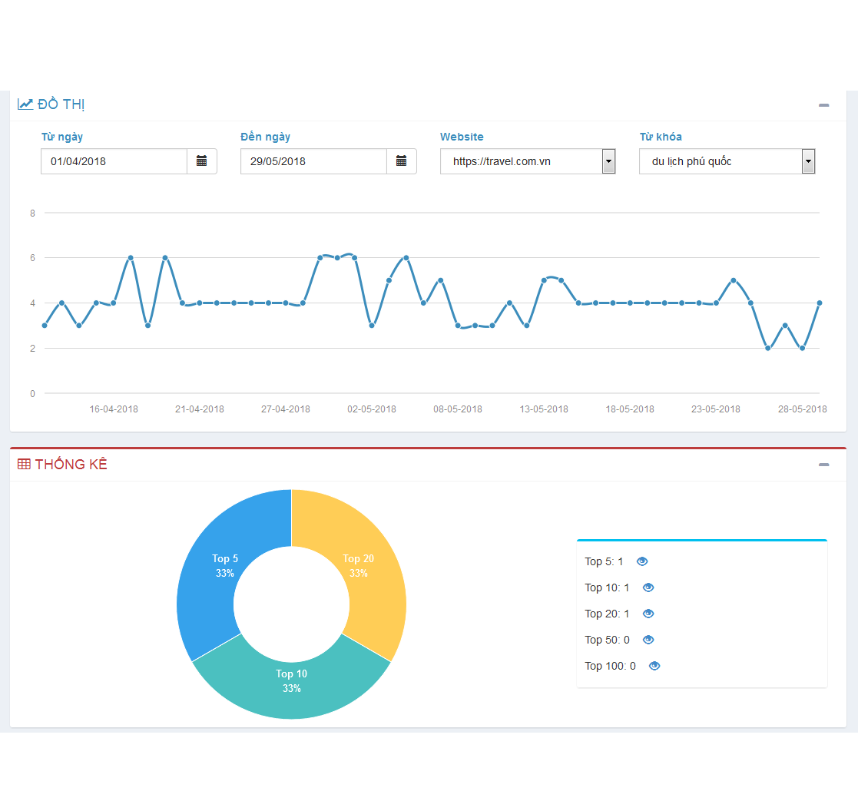Click the Từ ngày date input field
The height and width of the screenshot is (791, 858).
click(114, 161)
